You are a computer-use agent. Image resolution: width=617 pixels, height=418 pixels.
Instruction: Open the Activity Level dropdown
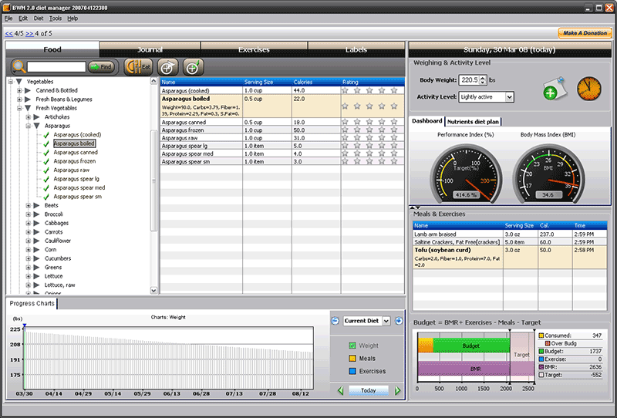pos(510,97)
